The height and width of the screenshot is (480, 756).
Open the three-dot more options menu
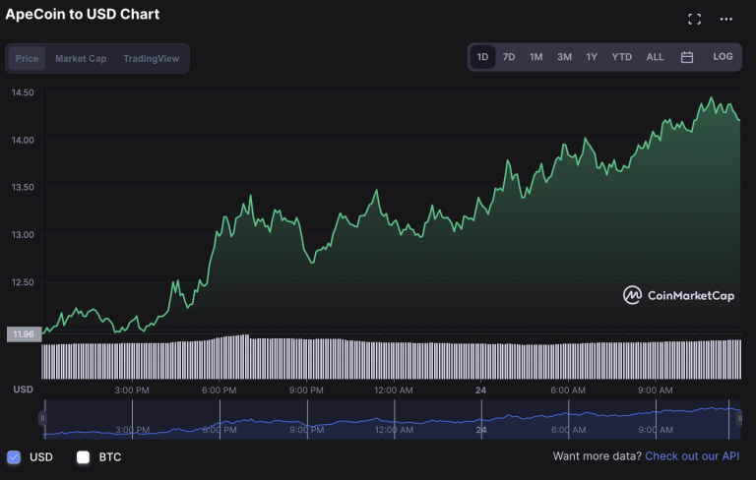[726, 20]
